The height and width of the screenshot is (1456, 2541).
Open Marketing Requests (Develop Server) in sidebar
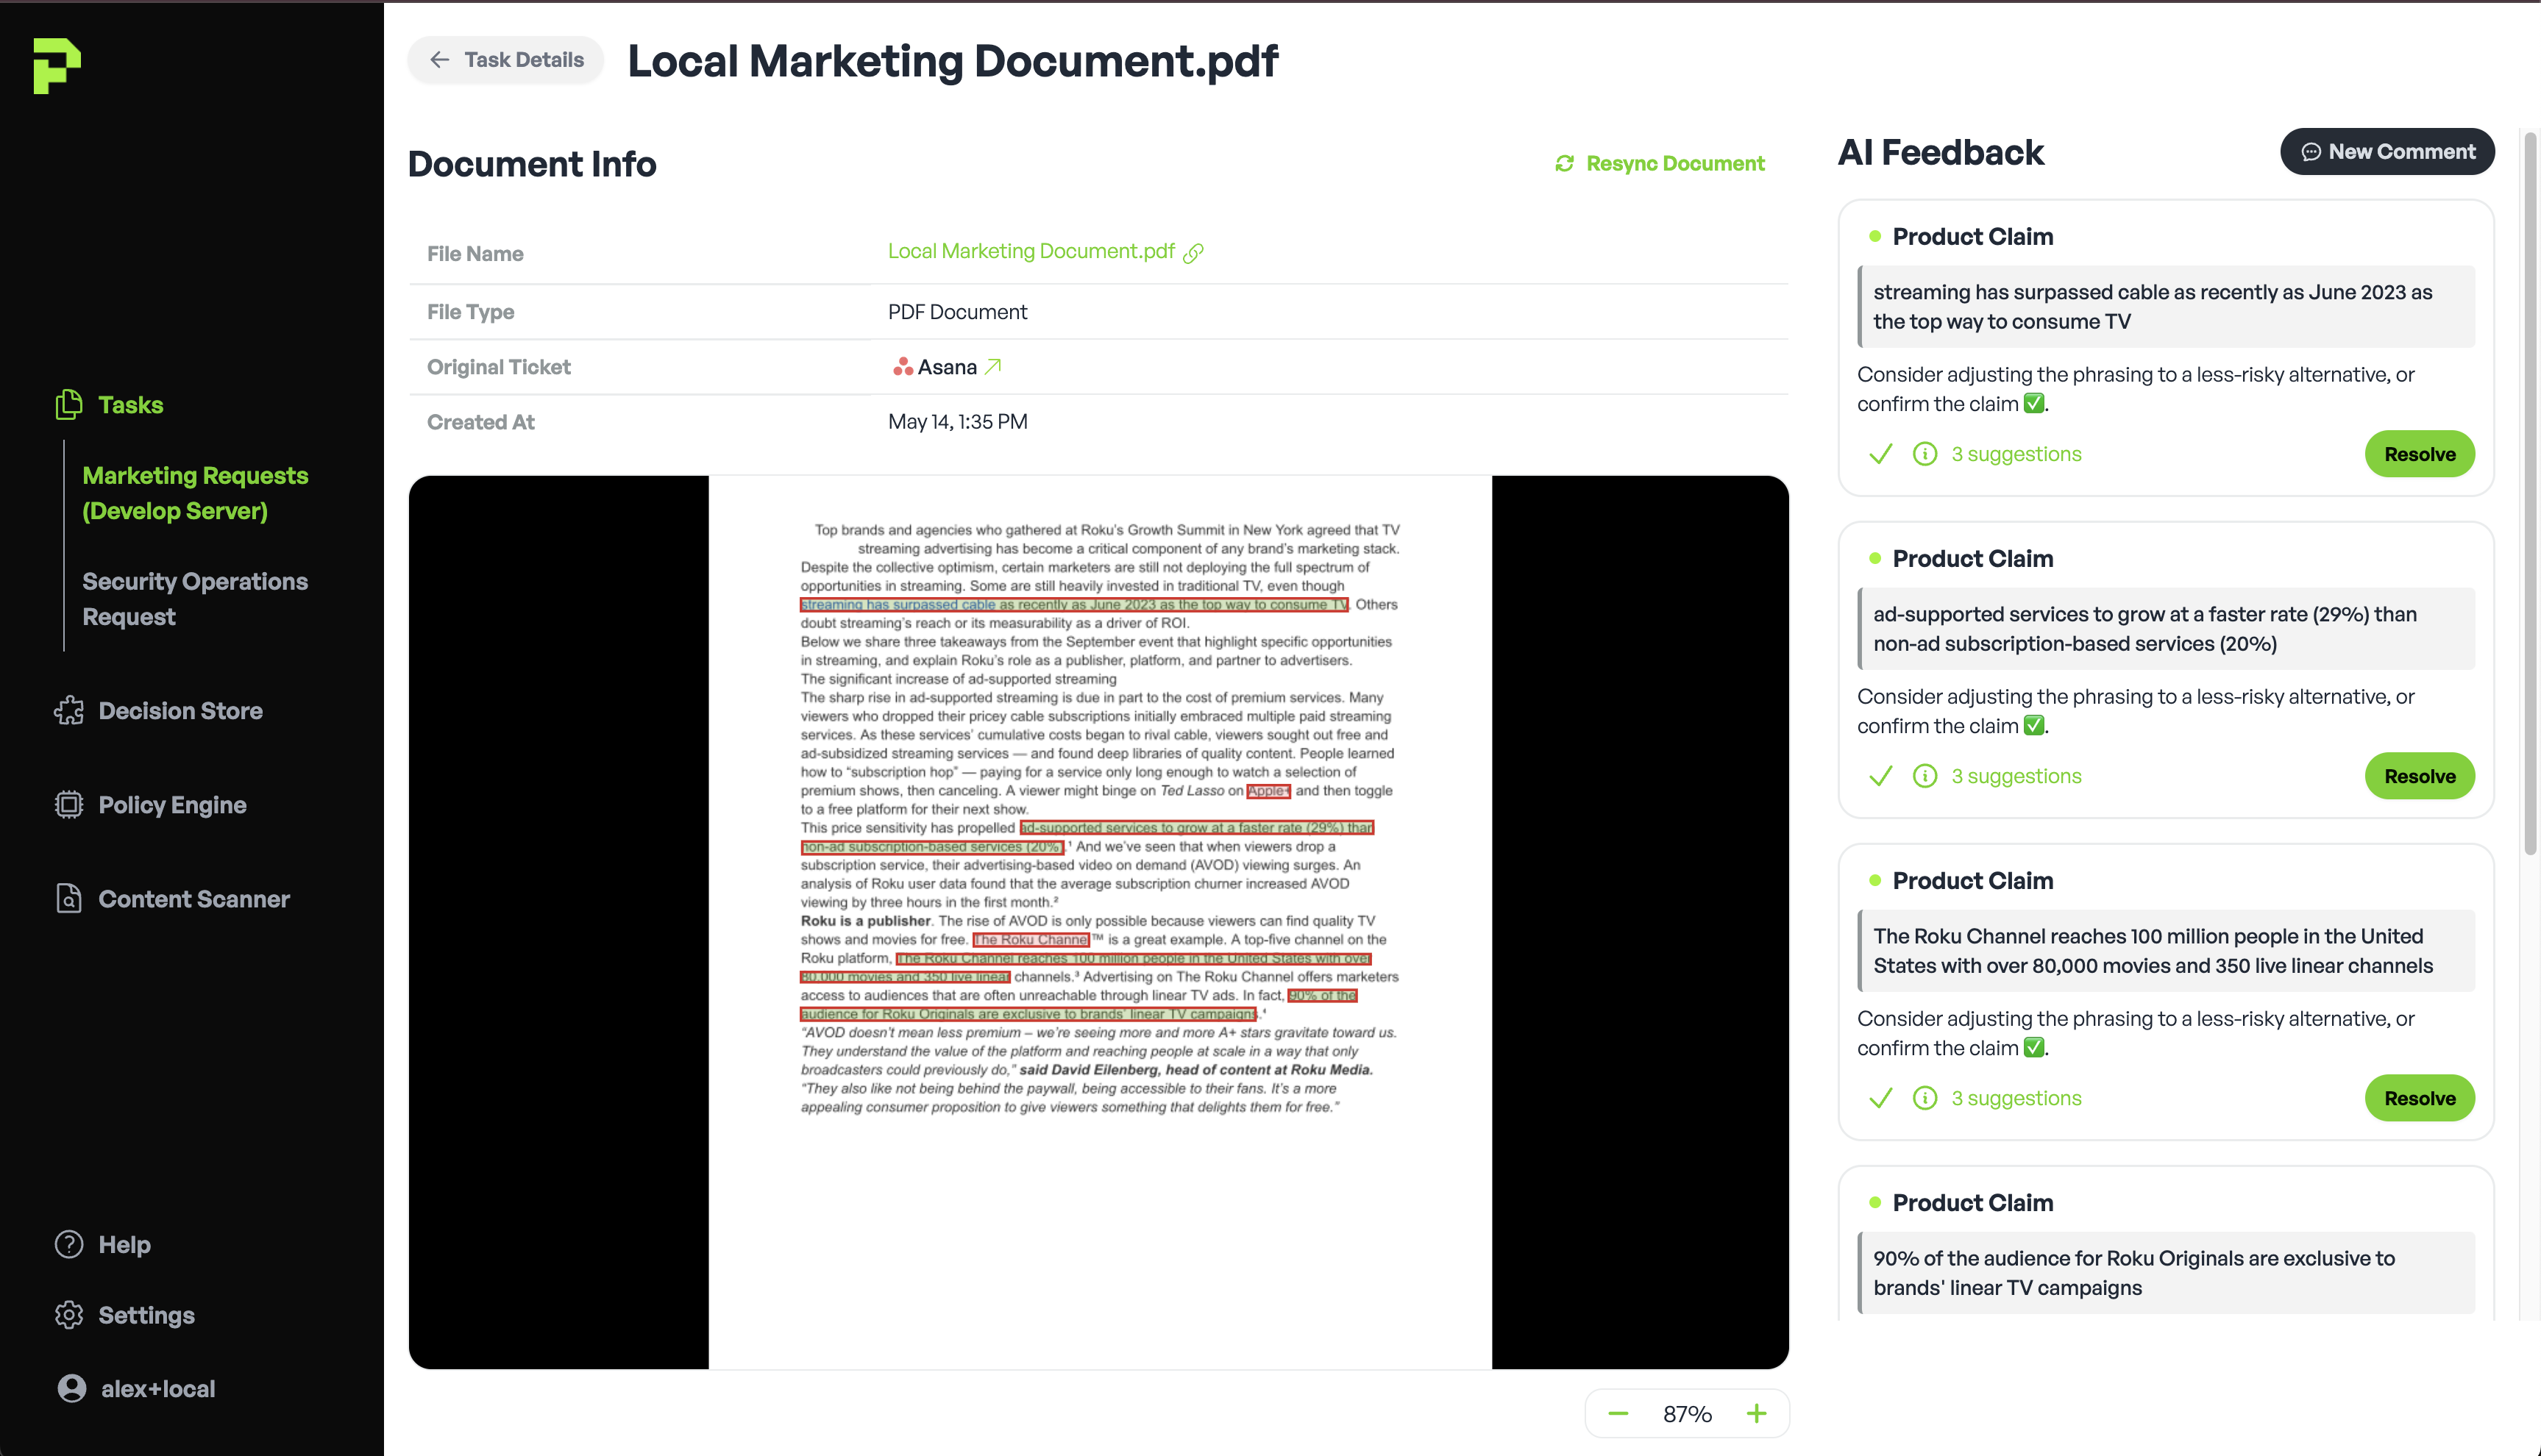click(195, 492)
